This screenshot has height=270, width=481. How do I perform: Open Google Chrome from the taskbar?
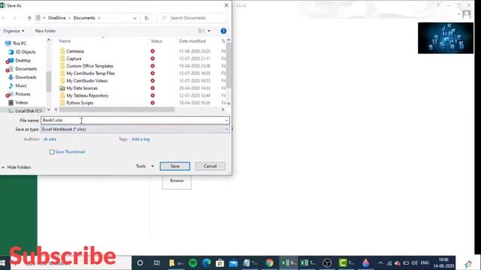pos(269,263)
